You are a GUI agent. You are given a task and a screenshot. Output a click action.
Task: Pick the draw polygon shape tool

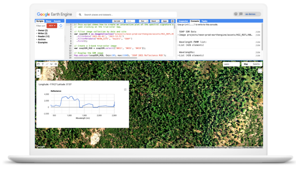[51, 64]
